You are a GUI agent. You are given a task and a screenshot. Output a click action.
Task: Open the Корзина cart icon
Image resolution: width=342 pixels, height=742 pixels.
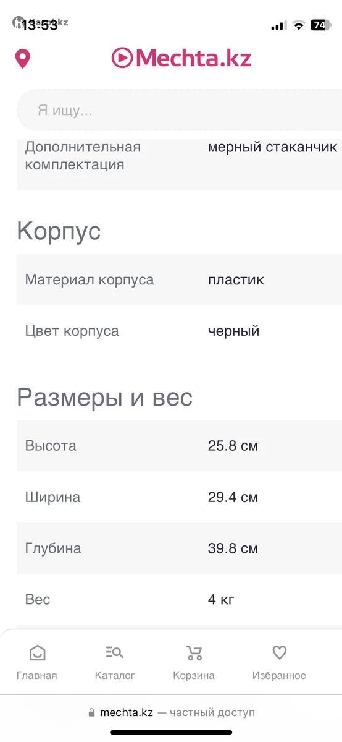tap(194, 653)
